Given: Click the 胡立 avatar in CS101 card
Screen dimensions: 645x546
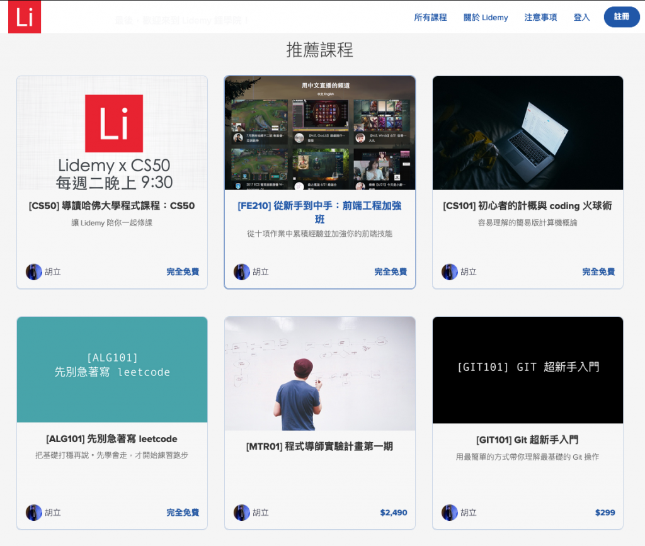Looking at the screenshot, I should [450, 272].
